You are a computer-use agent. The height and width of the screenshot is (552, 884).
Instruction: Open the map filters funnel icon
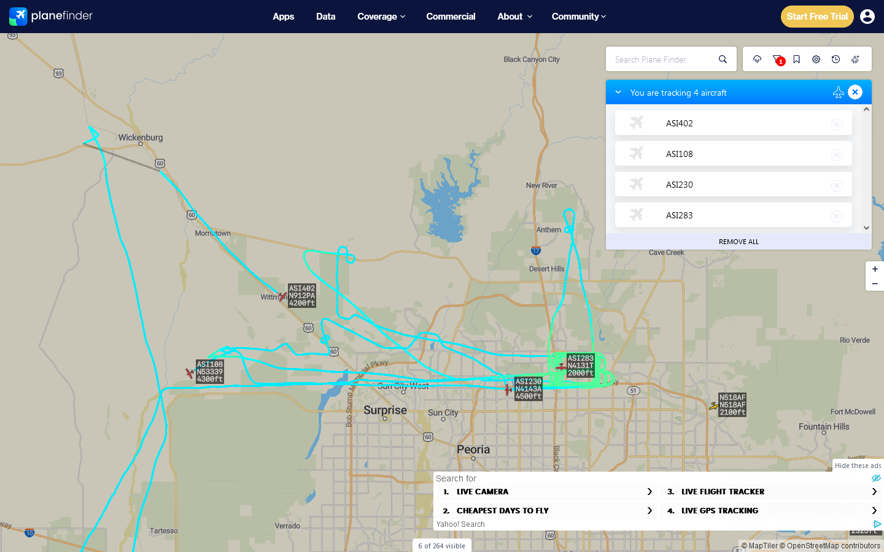point(777,59)
